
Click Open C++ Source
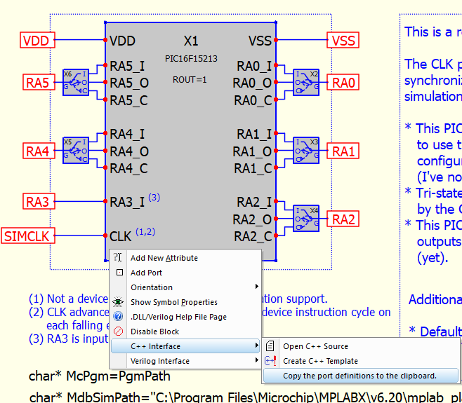coord(361,346)
